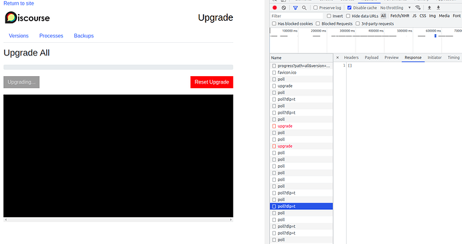The height and width of the screenshot is (244, 462).
Task: Click the icon beside the favicon.ico request
Action: click(274, 72)
